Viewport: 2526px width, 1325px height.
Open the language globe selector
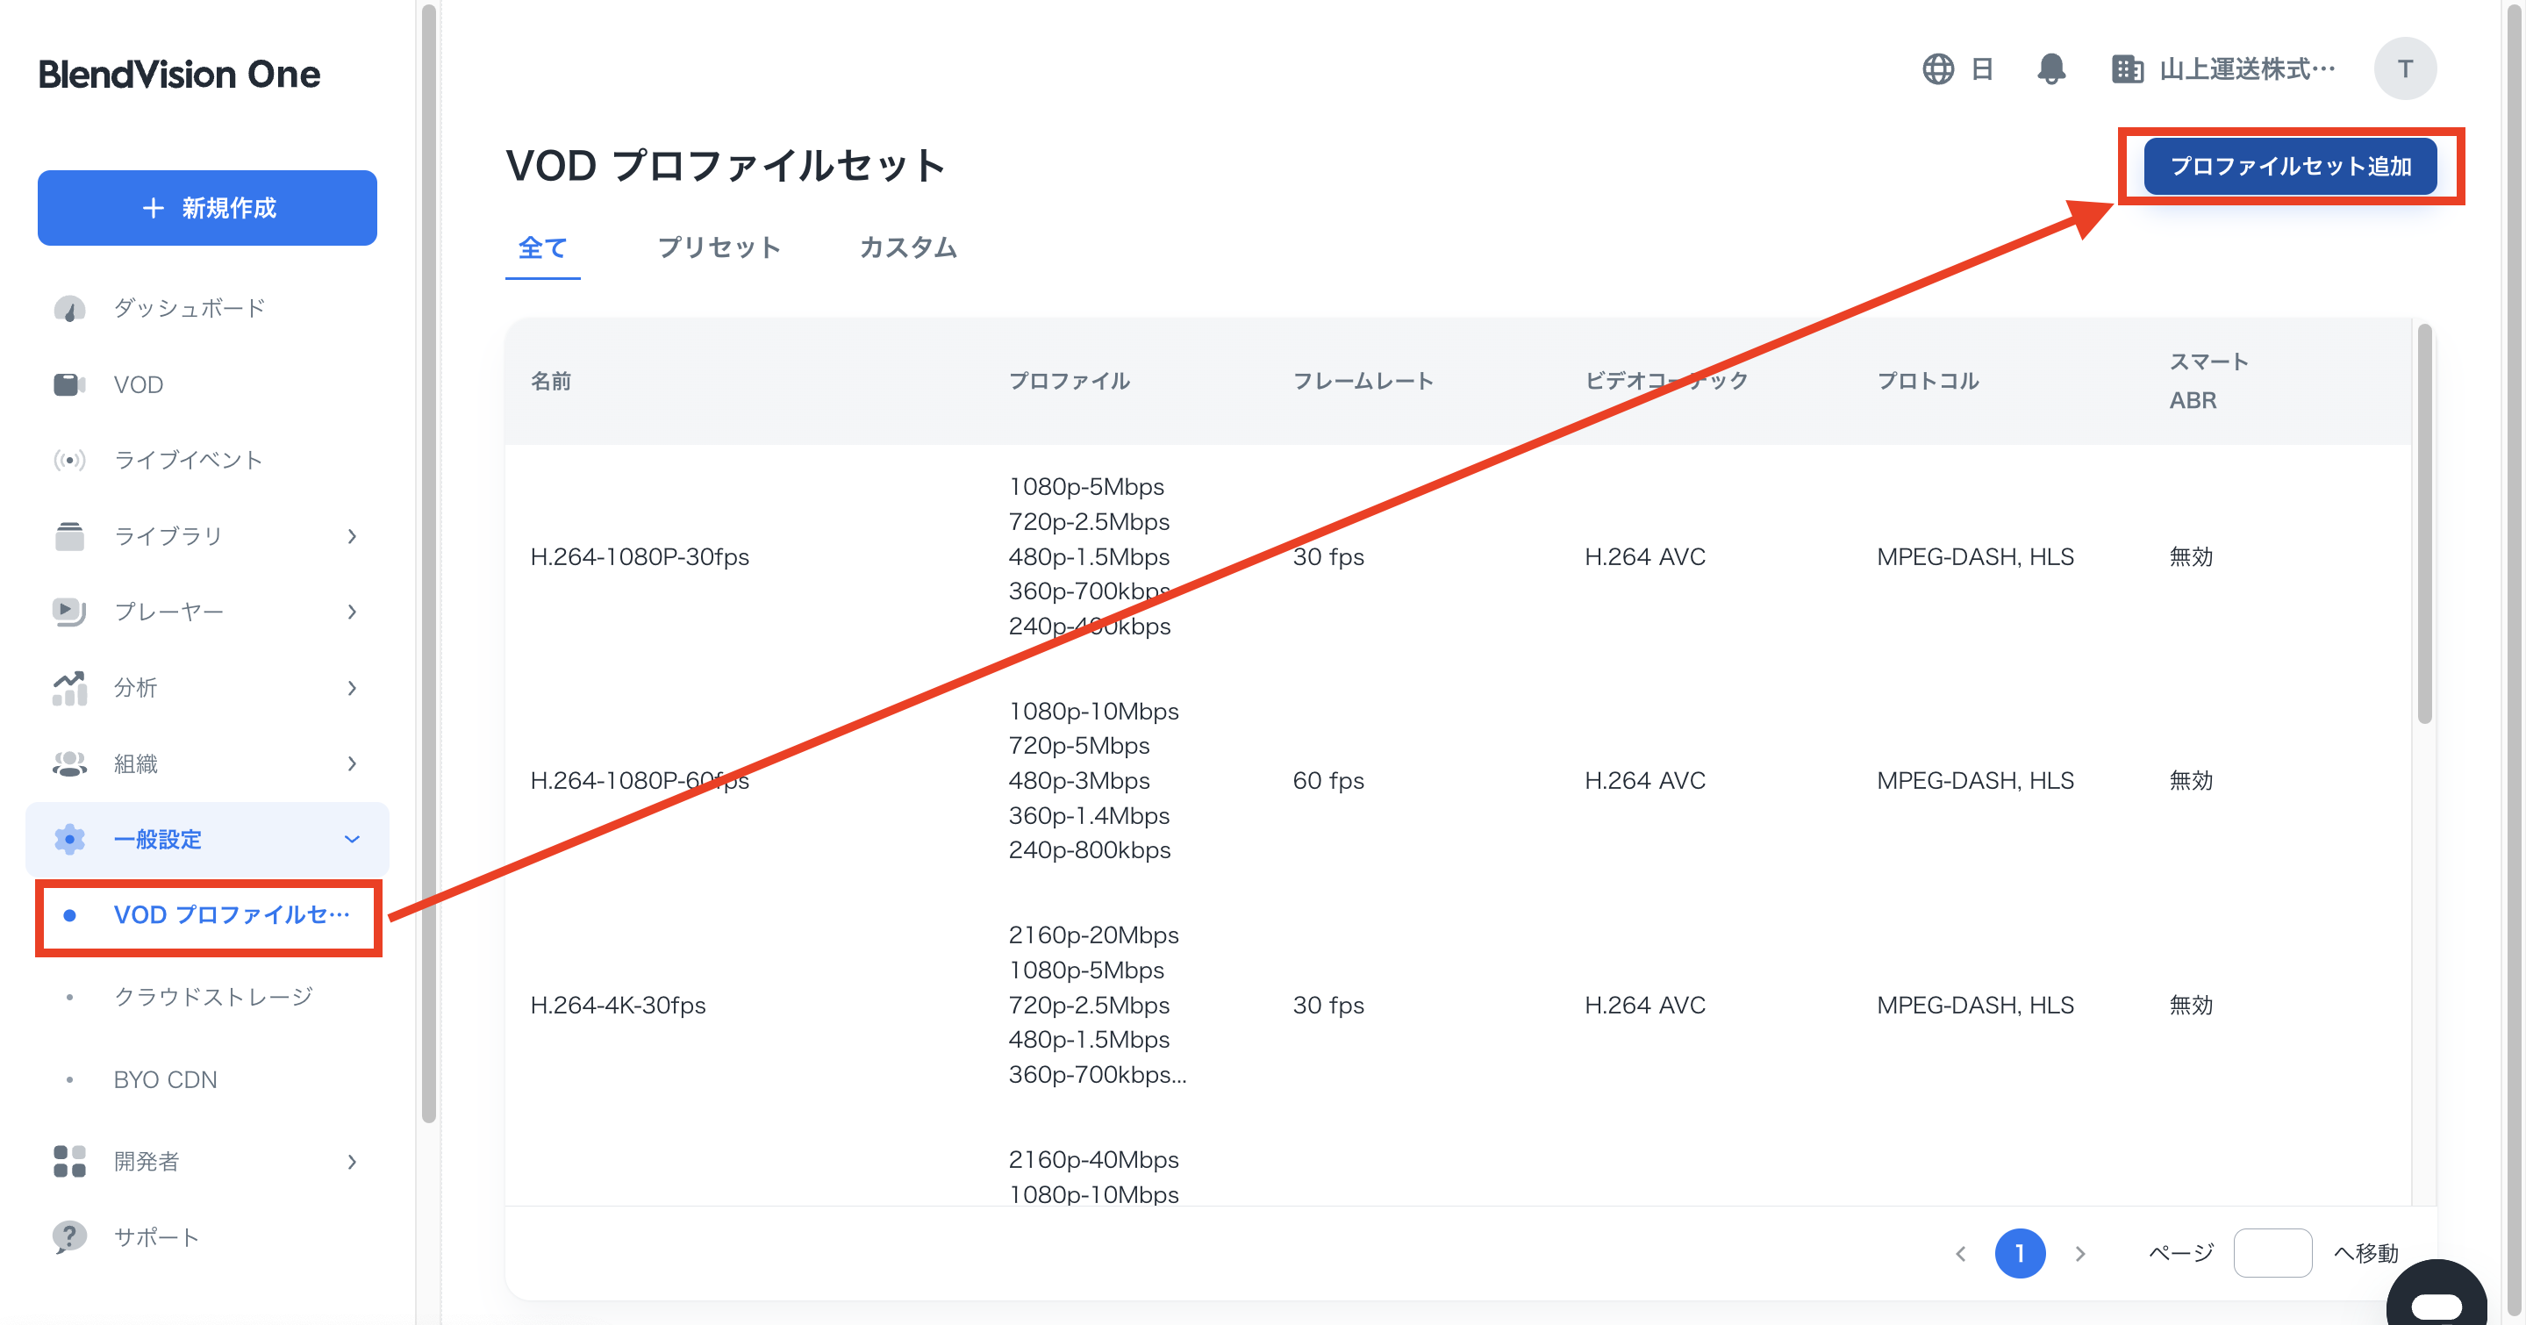[1937, 68]
